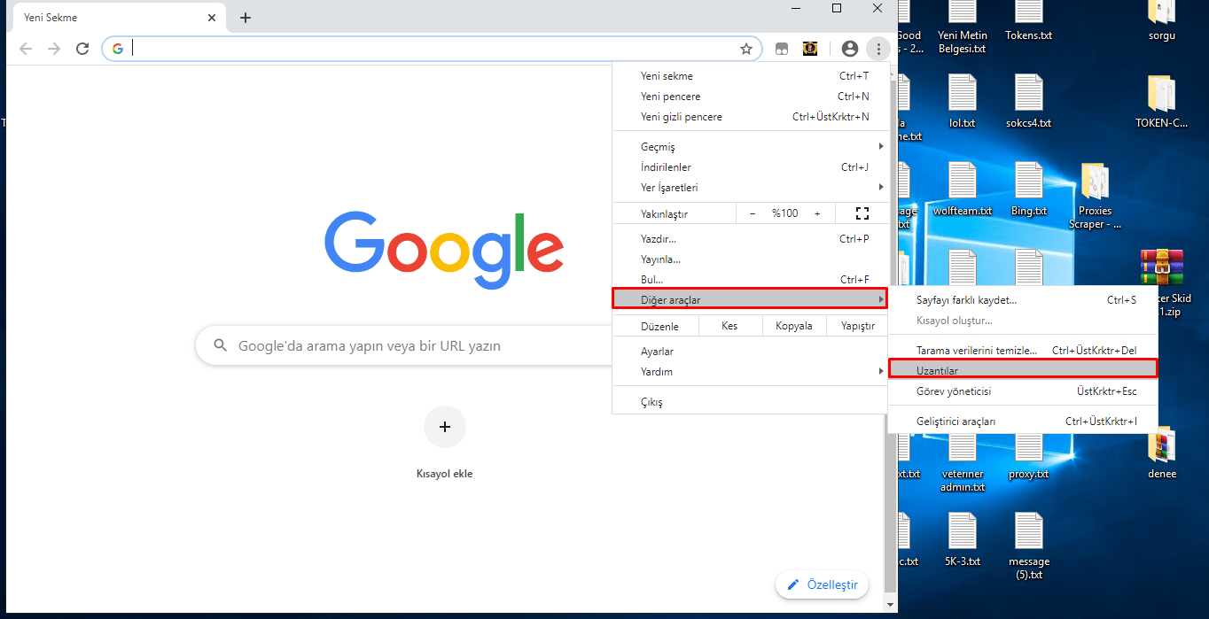Open Uzantılar from submenu
Screen dimensions: 1209x619
pos(1023,370)
